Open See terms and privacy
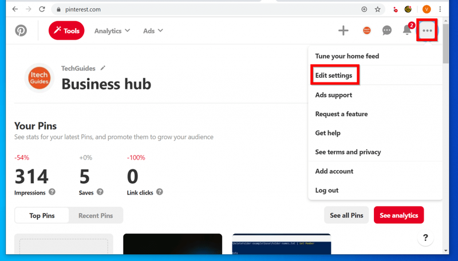 point(348,152)
